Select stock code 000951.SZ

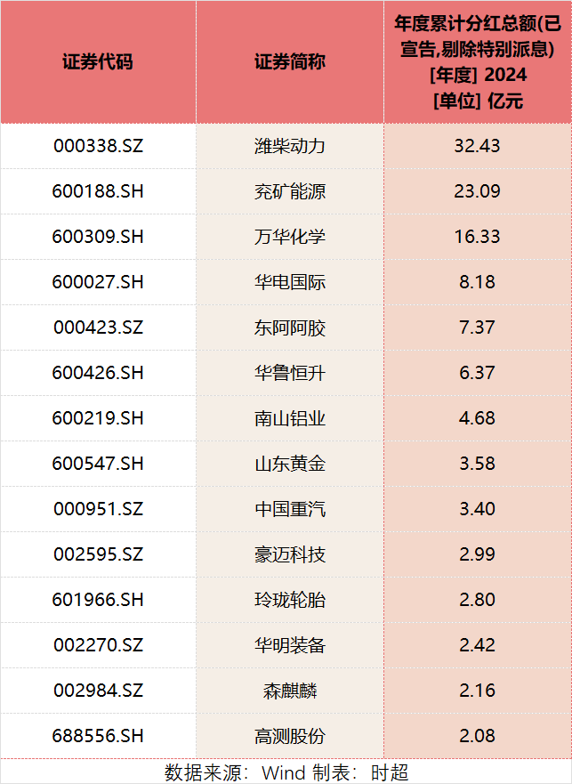98,510
